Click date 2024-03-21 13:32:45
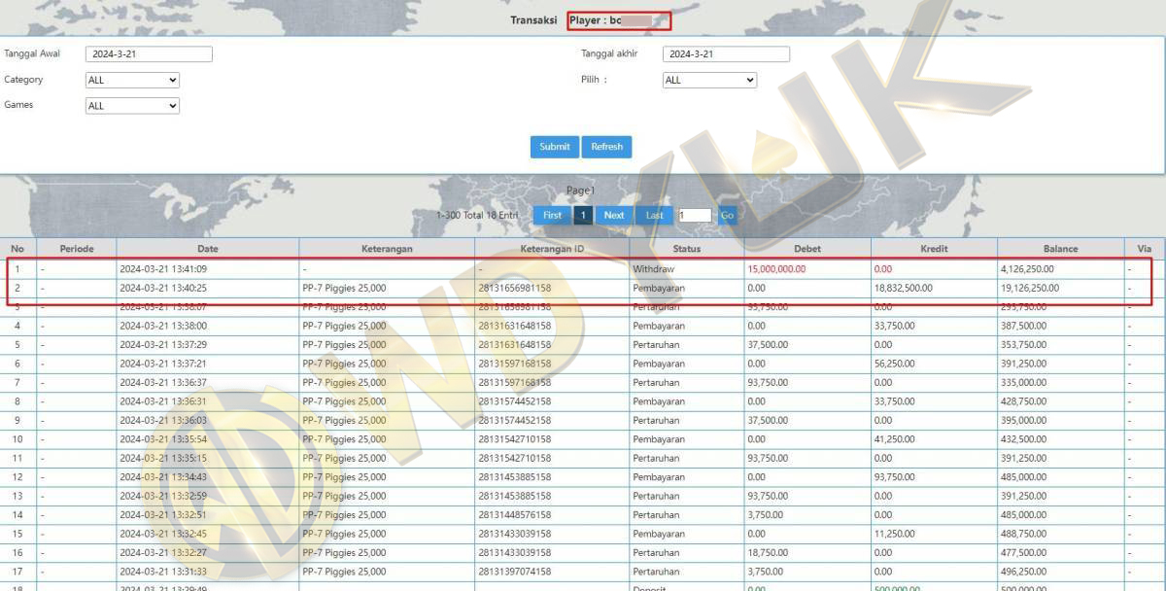 [x=163, y=534]
